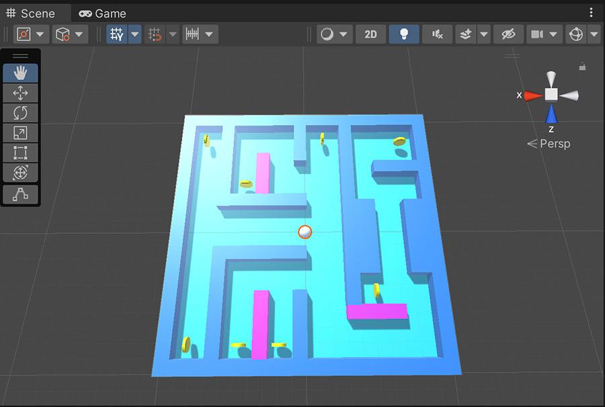Viewport: 605px width, 407px height.
Task: Select the Move tool
Action: coord(20,93)
